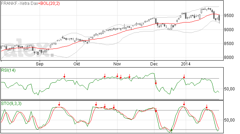Select the 9500 price axis label
Viewport: 240px width, 134px height.
229,16
